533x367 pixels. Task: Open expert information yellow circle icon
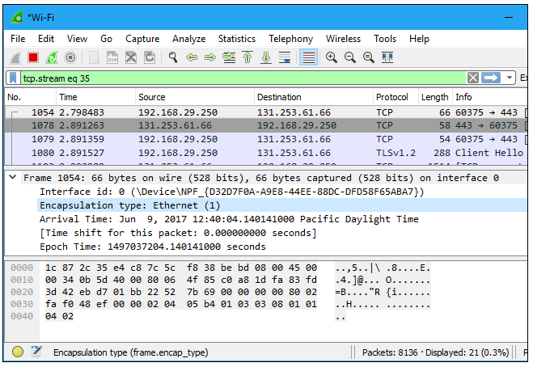[x=18, y=352]
